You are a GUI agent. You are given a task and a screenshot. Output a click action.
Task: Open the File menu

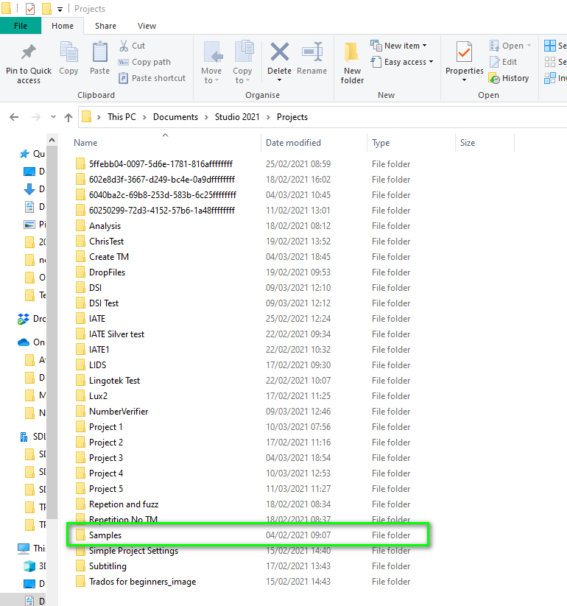click(21, 26)
